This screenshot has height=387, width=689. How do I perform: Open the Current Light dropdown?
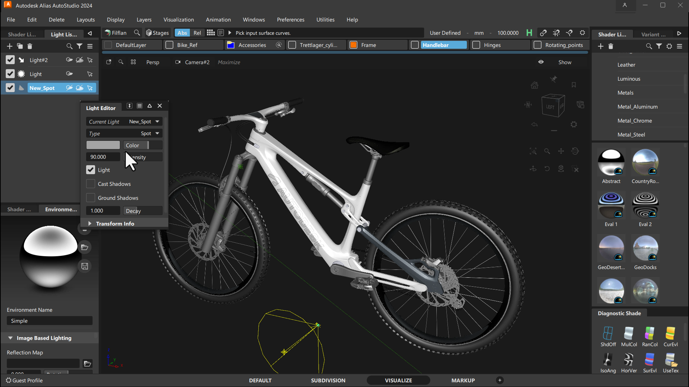coord(156,121)
